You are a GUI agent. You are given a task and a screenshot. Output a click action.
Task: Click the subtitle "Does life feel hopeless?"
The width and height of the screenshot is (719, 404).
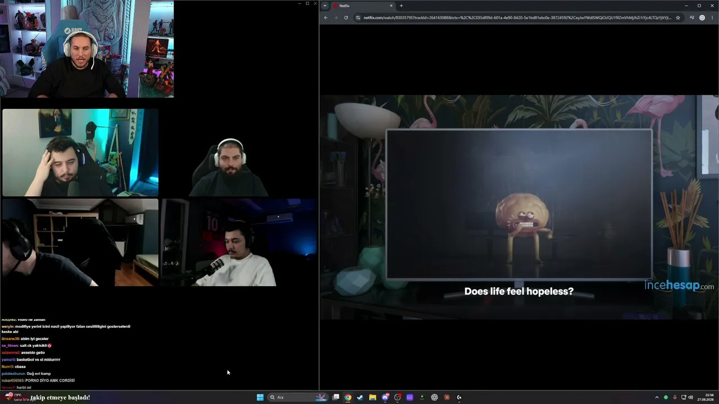tap(519, 291)
